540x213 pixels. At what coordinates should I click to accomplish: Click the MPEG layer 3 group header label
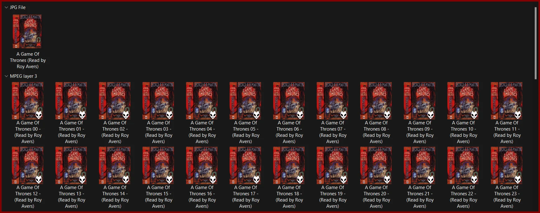point(23,76)
